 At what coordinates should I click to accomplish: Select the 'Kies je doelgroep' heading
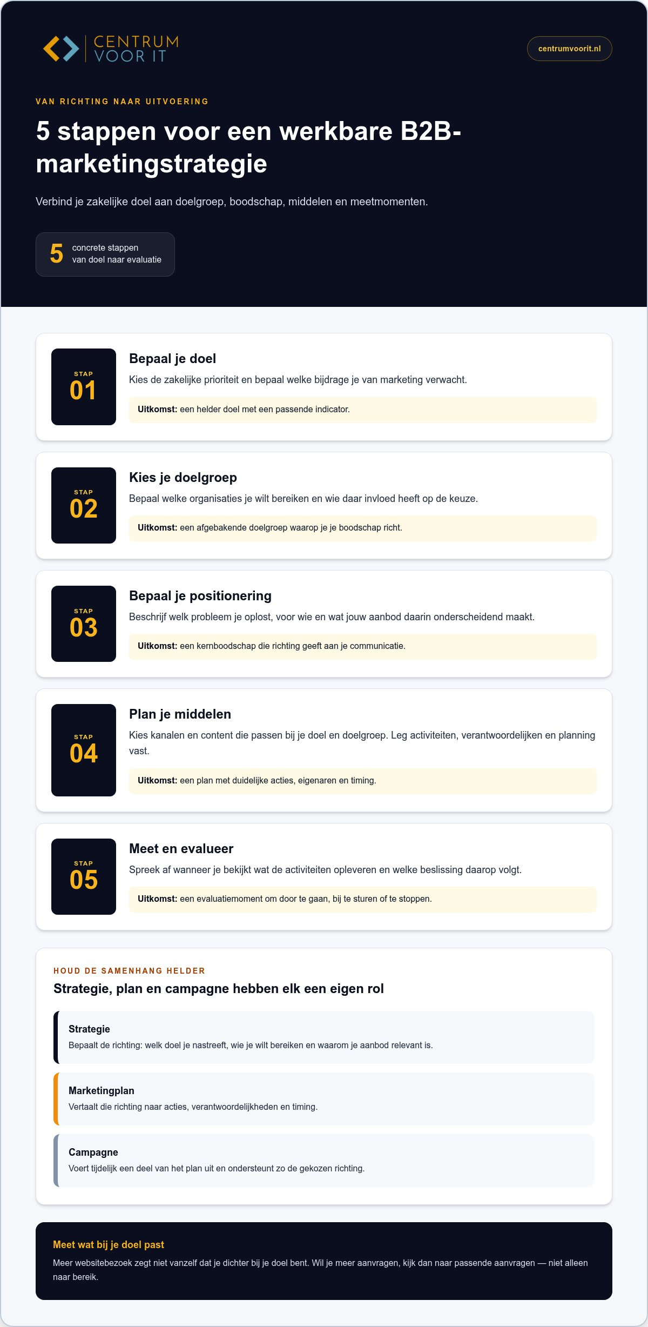tap(183, 478)
